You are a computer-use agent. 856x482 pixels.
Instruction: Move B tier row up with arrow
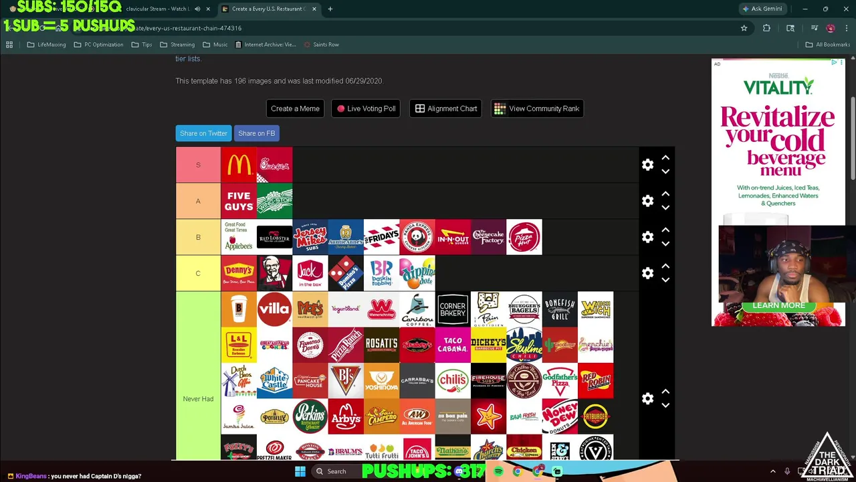point(665,230)
